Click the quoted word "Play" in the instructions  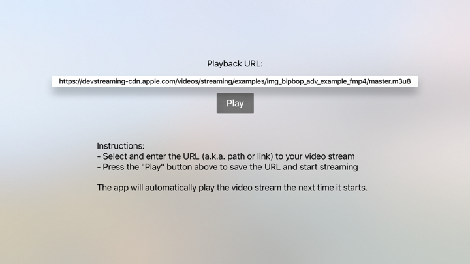click(153, 167)
